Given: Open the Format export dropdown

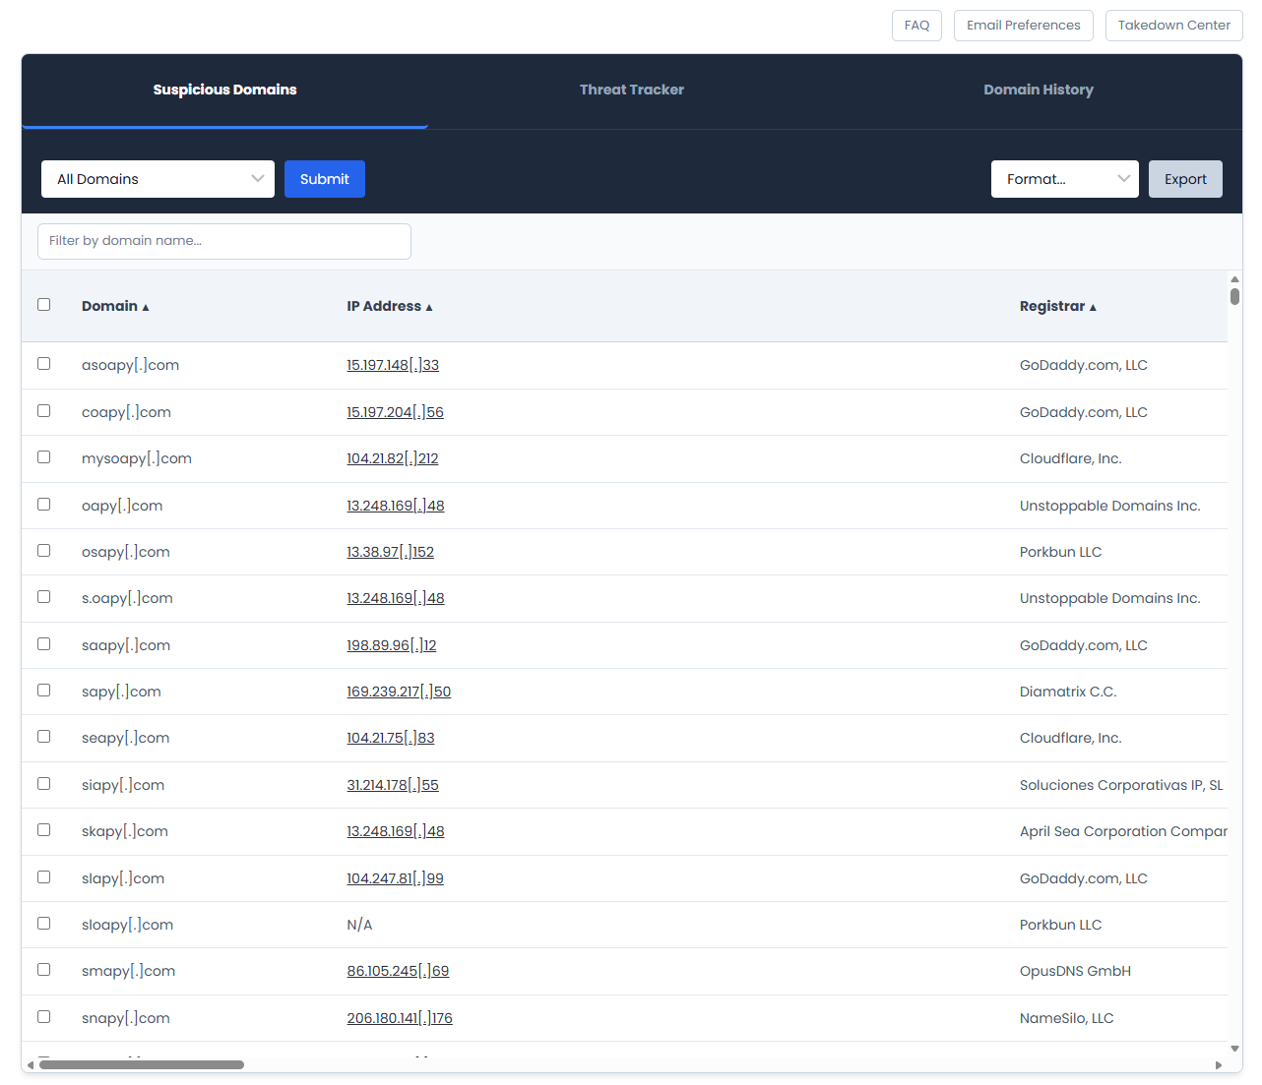Looking at the screenshot, I should [x=1065, y=179].
